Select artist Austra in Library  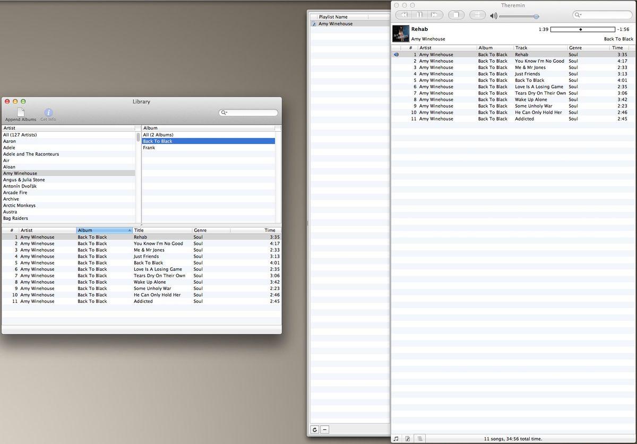pyautogui.click(x=68, y=212)
